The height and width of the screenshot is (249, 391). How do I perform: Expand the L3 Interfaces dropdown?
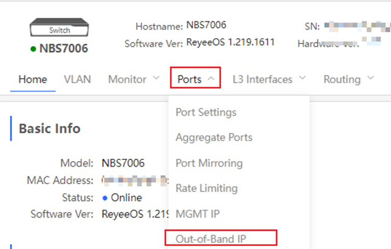pyautogui.click(x=269, y=79)
